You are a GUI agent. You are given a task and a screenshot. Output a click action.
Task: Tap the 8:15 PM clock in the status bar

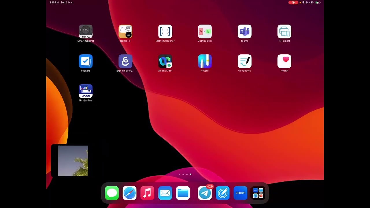click(x=54, y=3)
